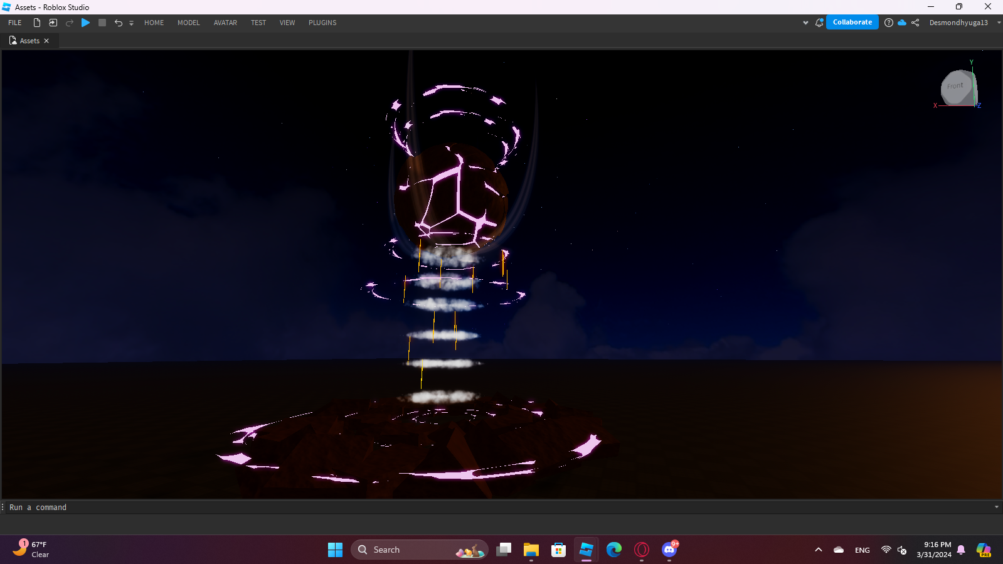Switch to the MODEL ribbon tab
The height and width of the screenshot is (564, 1003).
(x=189, y=23)
